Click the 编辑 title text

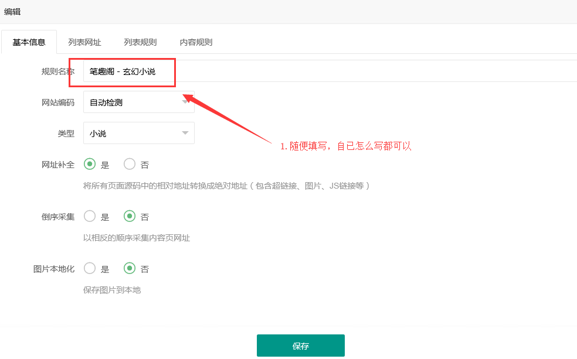point(12,12)
